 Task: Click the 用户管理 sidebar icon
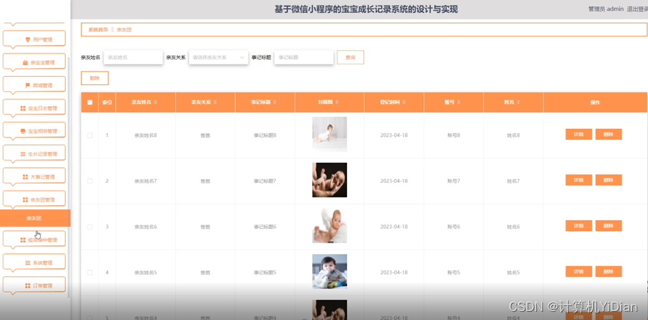pyautogui.click(x=27, y=40)
